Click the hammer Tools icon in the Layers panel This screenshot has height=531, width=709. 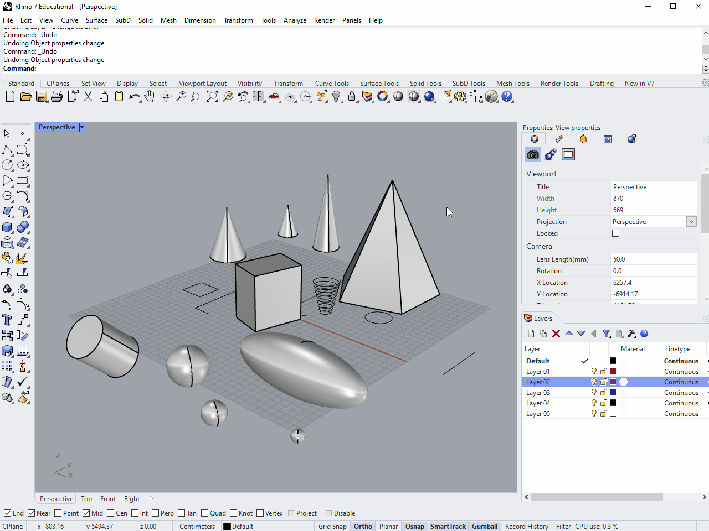tap(631, 334)
